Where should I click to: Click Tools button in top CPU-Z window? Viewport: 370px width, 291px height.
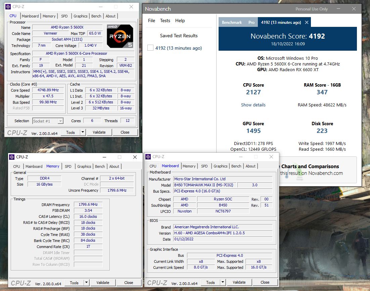tap(70, 132)
